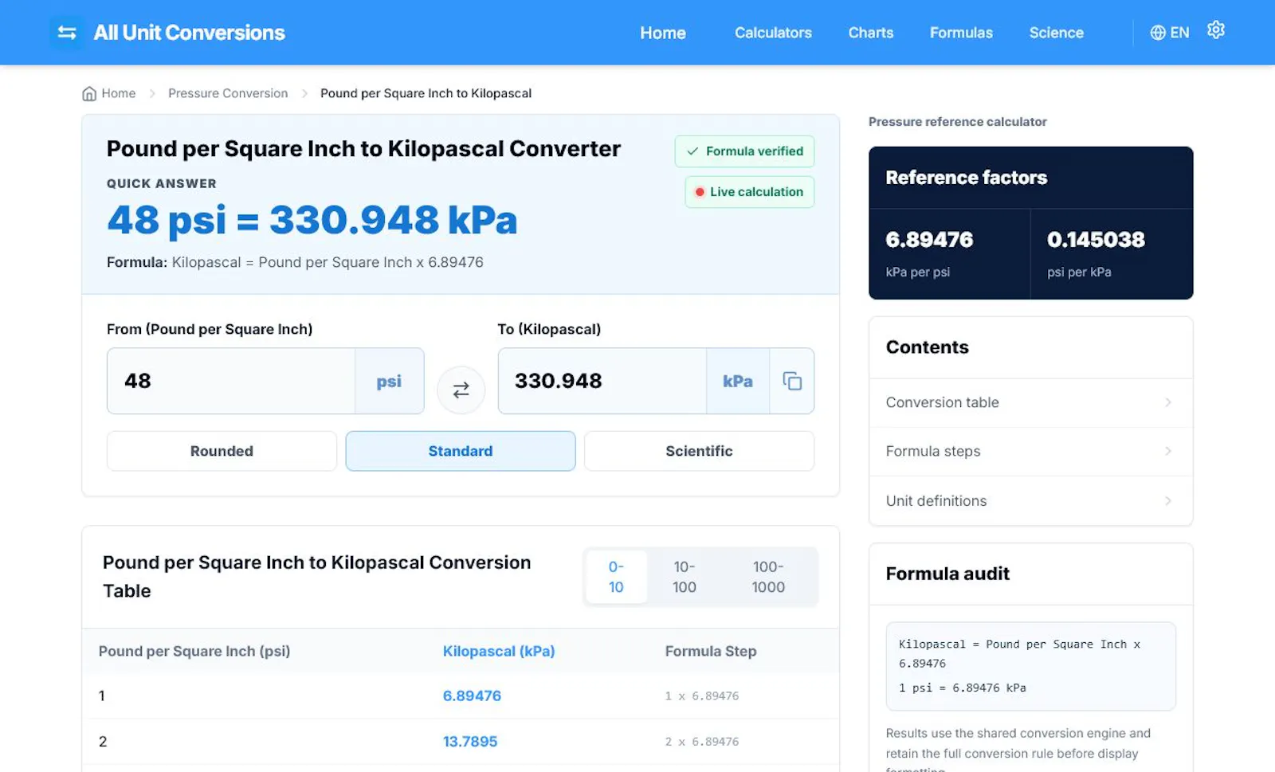This screenshot has height=772, width=1275.
Task: Open the Charts menu
Action: tap(870, 33)
